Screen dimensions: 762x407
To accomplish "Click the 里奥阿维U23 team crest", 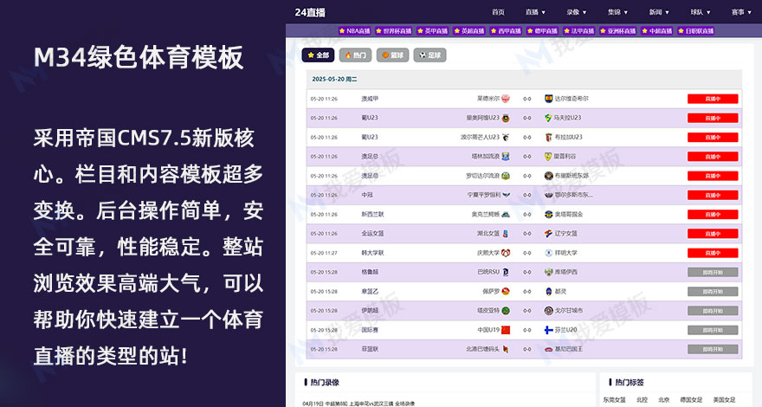I will 506,118.
